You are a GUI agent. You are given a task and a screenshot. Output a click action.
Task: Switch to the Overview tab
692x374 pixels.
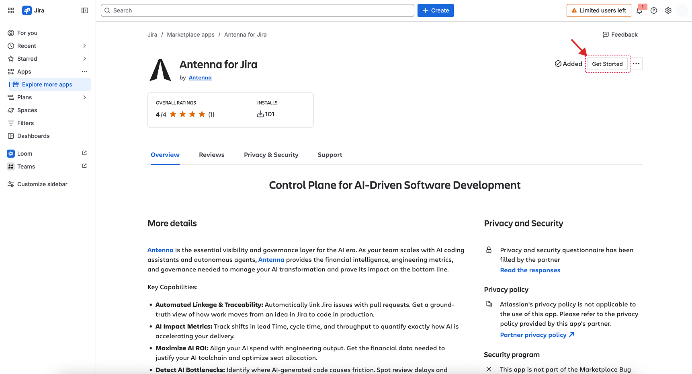coord(165,155)
